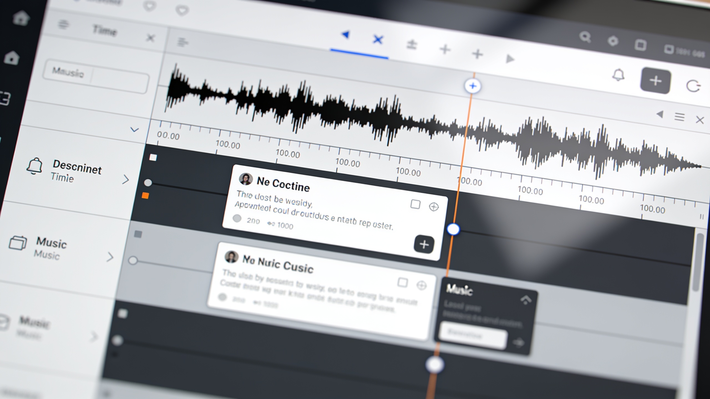710x399 pixels.
Task: Toggle the white square on the Descninet track
Action: (153, 158)
